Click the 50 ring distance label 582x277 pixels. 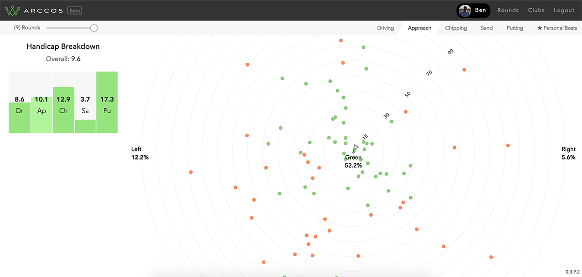coord(408,94)
